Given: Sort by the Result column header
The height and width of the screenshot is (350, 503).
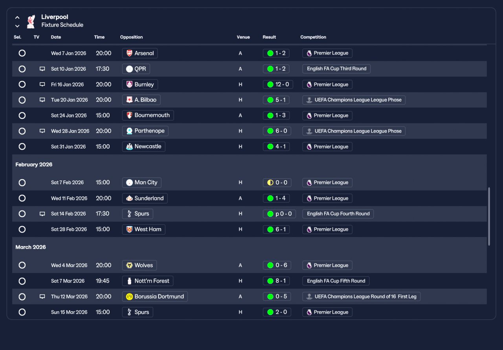Looking at the screenshot, I should point(270,37).
